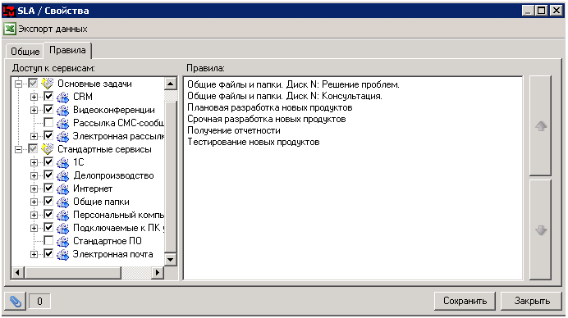Click the attachment count field showing 0
This screenshot has width=568, height=318.
pos(39,301)
